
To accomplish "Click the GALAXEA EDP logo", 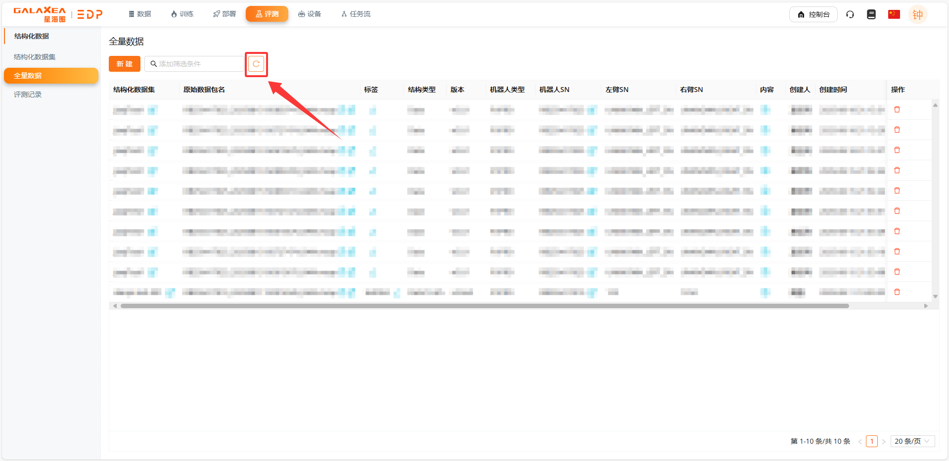I will (58, 14).
